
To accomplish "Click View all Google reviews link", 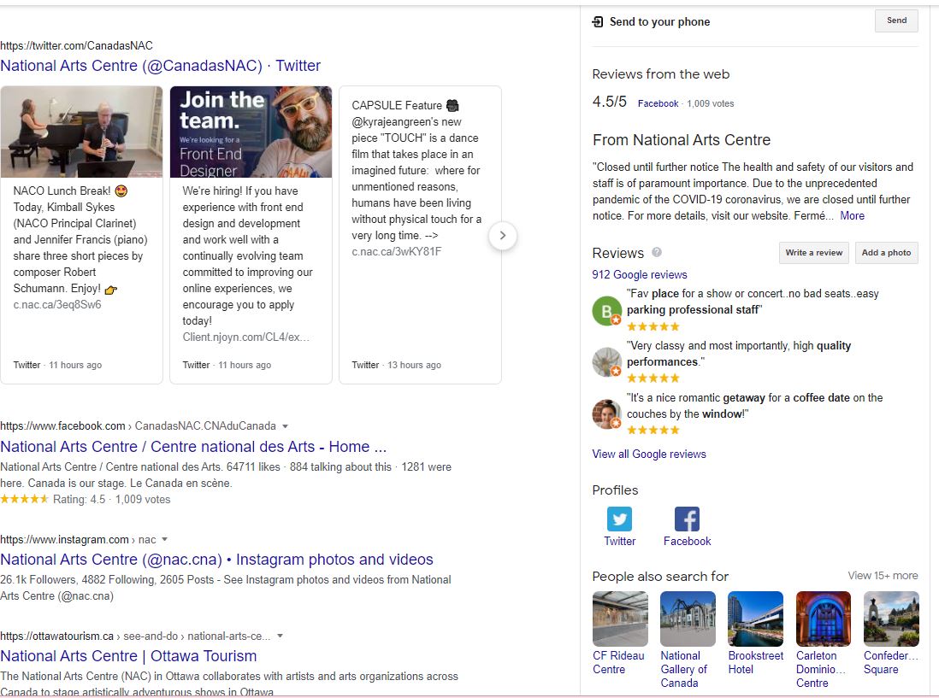I will pos(648,454).
